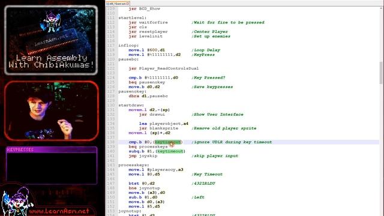Click the ';skip player input' comment
384x216 pixels.
click(x=215, y=156)
